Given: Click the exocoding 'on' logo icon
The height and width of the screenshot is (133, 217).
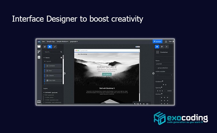Looking at the screenshot, I should click(x=39, y=42).
